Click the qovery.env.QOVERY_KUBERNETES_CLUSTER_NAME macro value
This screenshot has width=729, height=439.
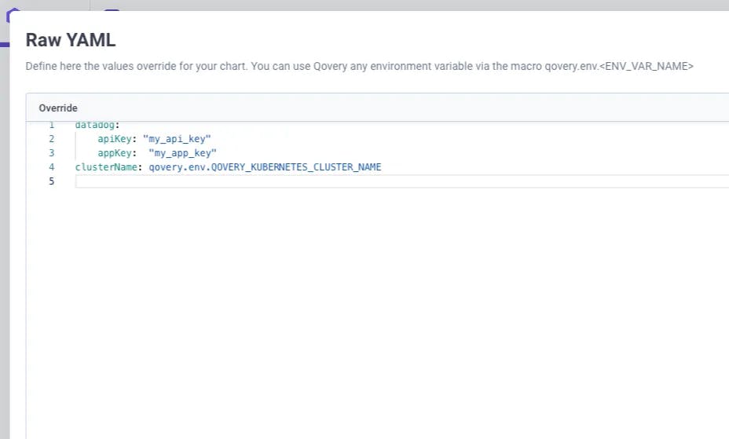[x=265, y=166]
